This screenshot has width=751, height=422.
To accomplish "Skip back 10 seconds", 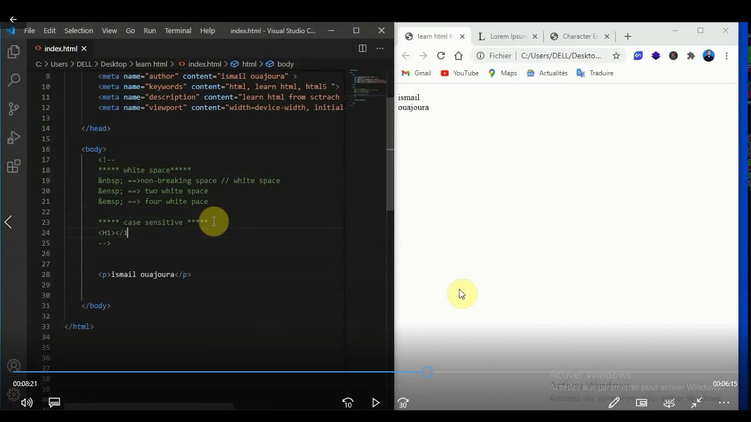I will tap(347, 403).
